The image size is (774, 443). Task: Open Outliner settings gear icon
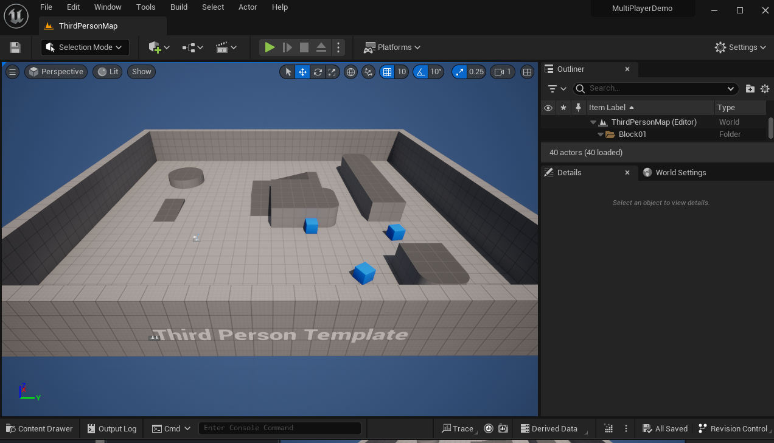(765, 88)
